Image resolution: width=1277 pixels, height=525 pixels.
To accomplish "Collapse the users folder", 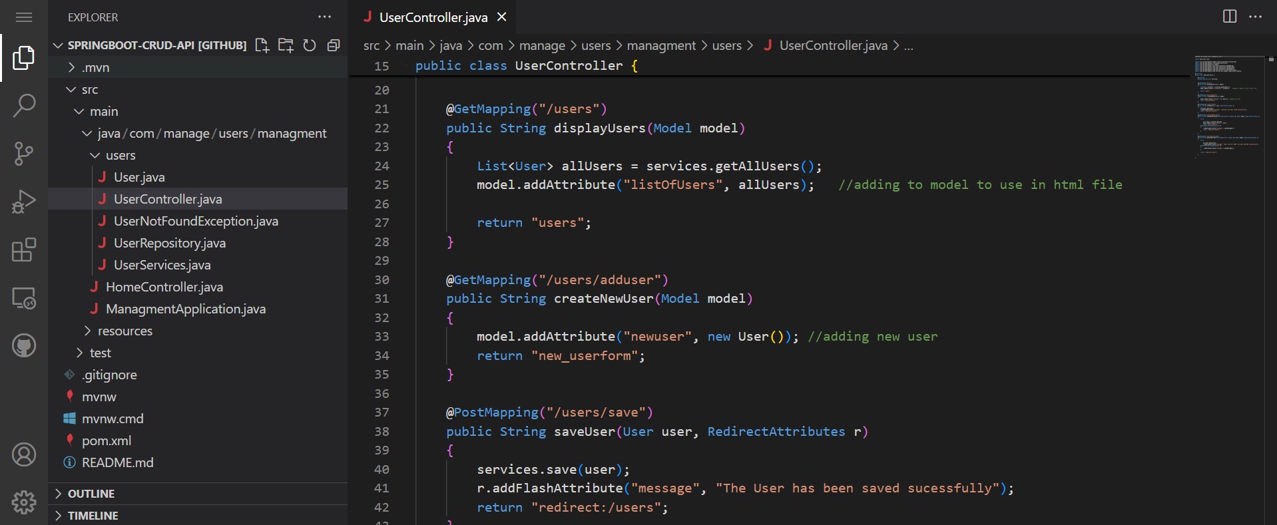I will pos(198,155).
